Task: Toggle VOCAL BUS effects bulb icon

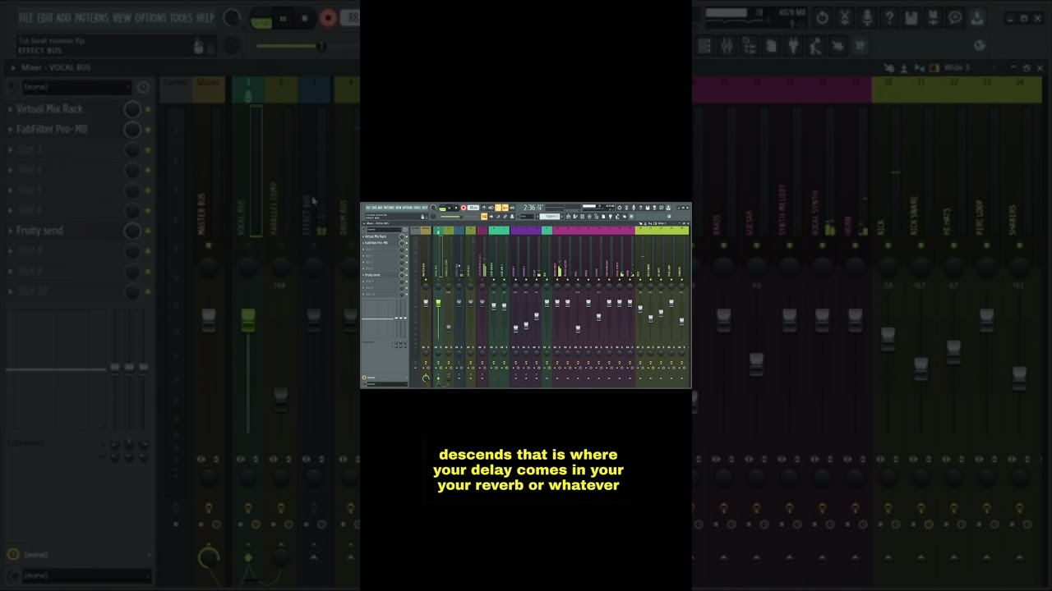Action: click(x=438, y=363)
